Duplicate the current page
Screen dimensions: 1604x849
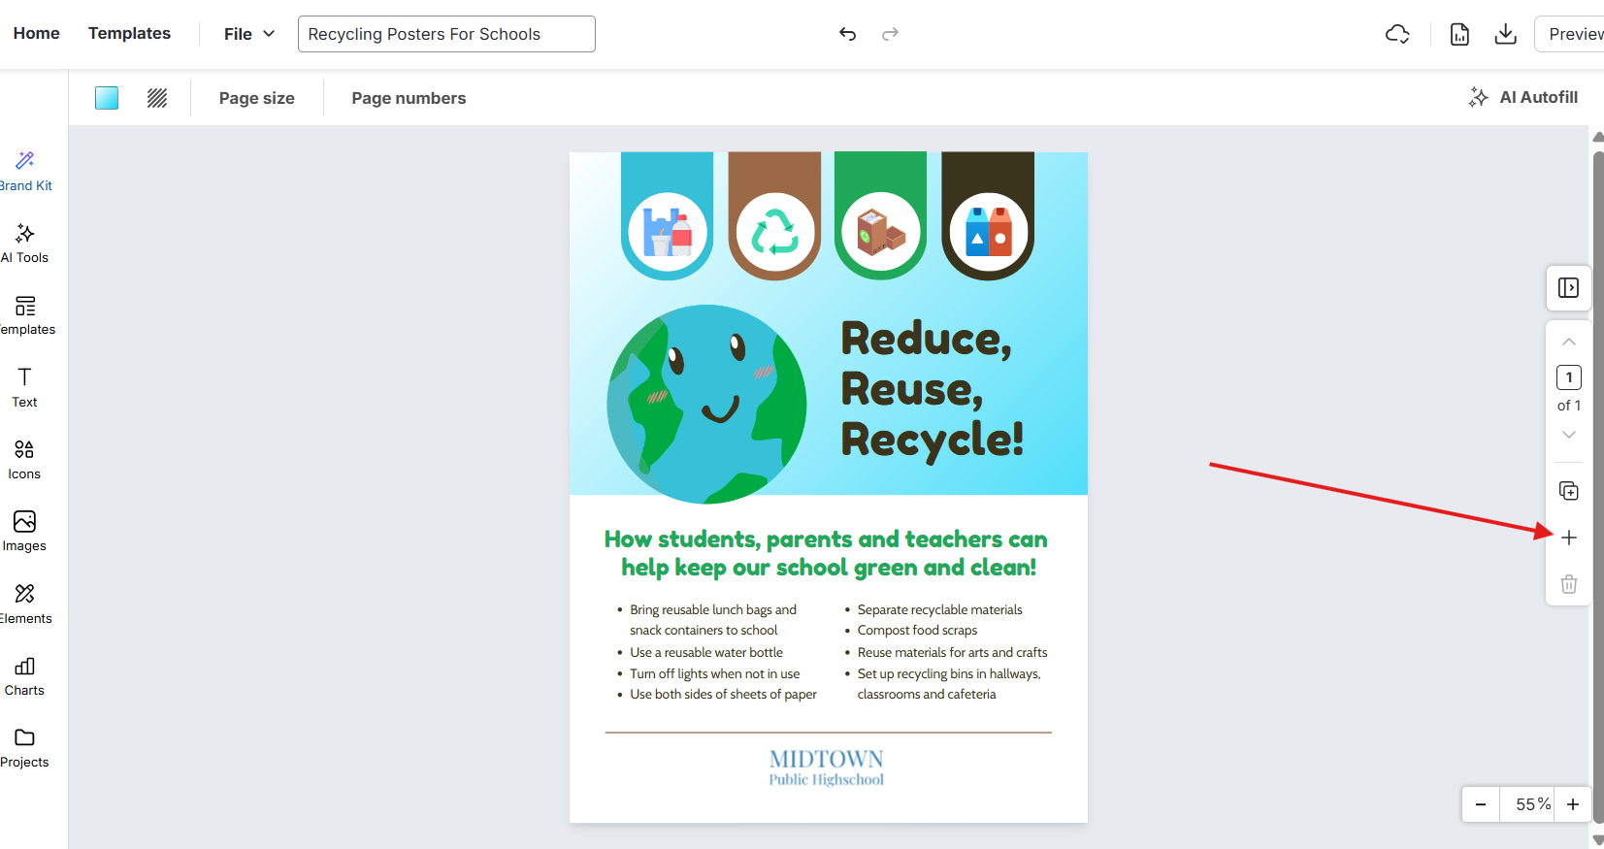[x=1568, y=491]
